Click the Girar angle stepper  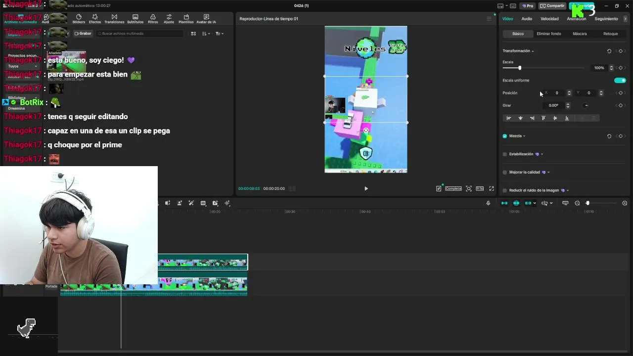click(x=568, y=105)
